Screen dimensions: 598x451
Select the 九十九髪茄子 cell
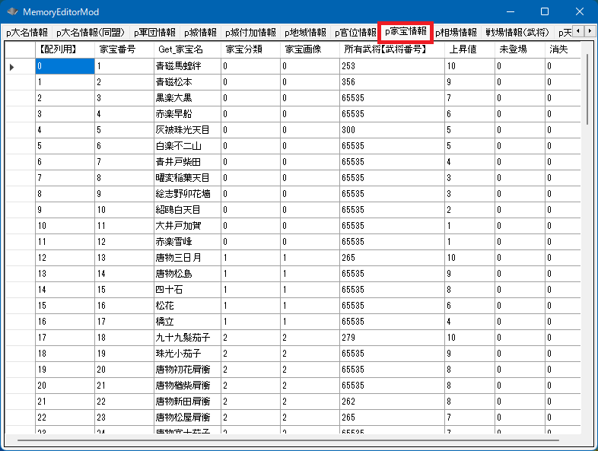(x=186, y=337)
